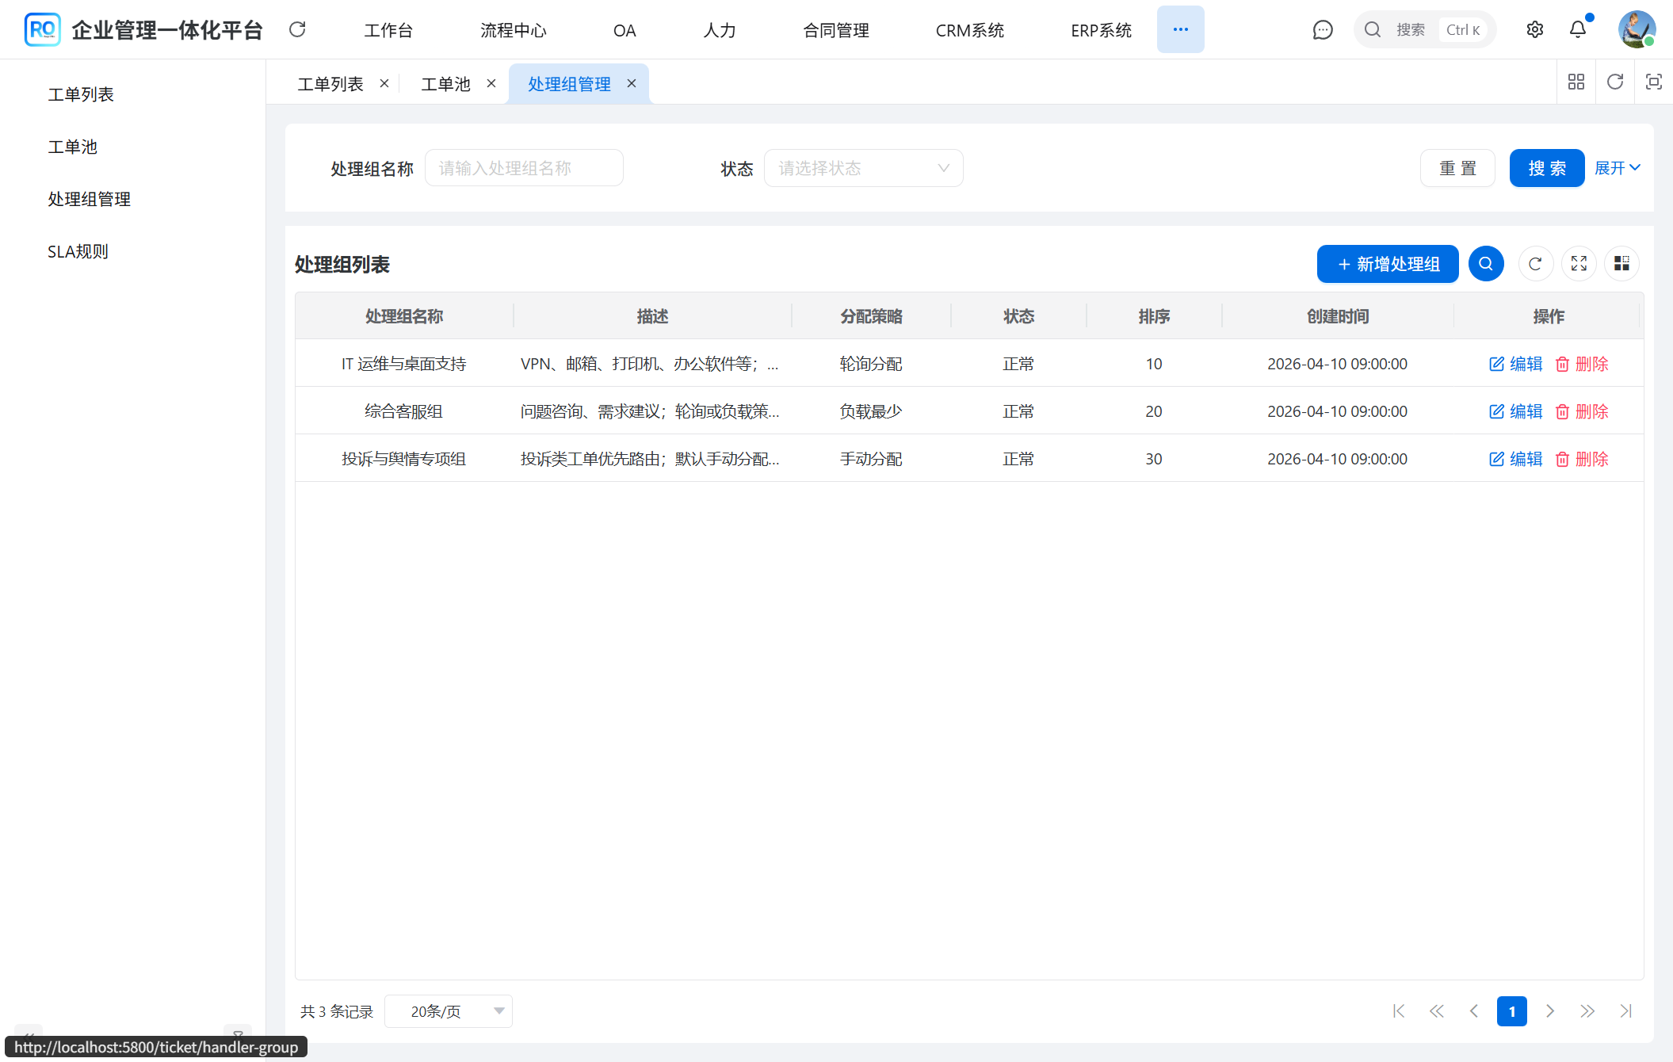Image resolution: width=1673 pixels, height=1062 pixels.
Task: Open the chat message icon in header
Action: [1323, 30]
